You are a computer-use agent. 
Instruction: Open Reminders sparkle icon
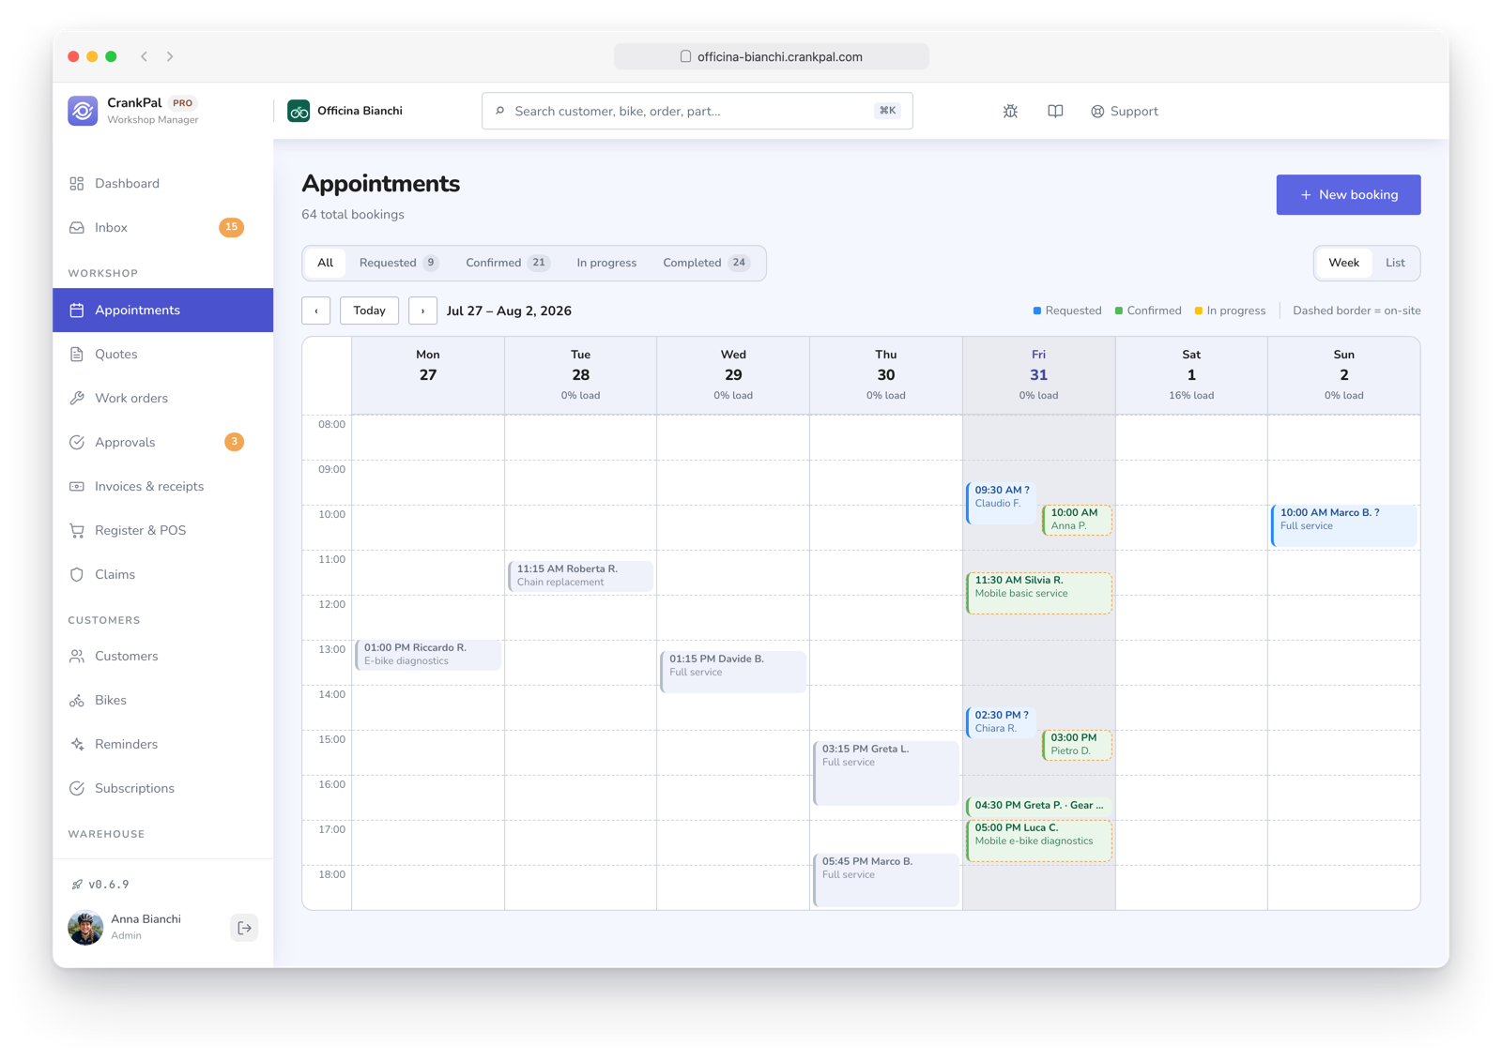[x=77, y=744]
